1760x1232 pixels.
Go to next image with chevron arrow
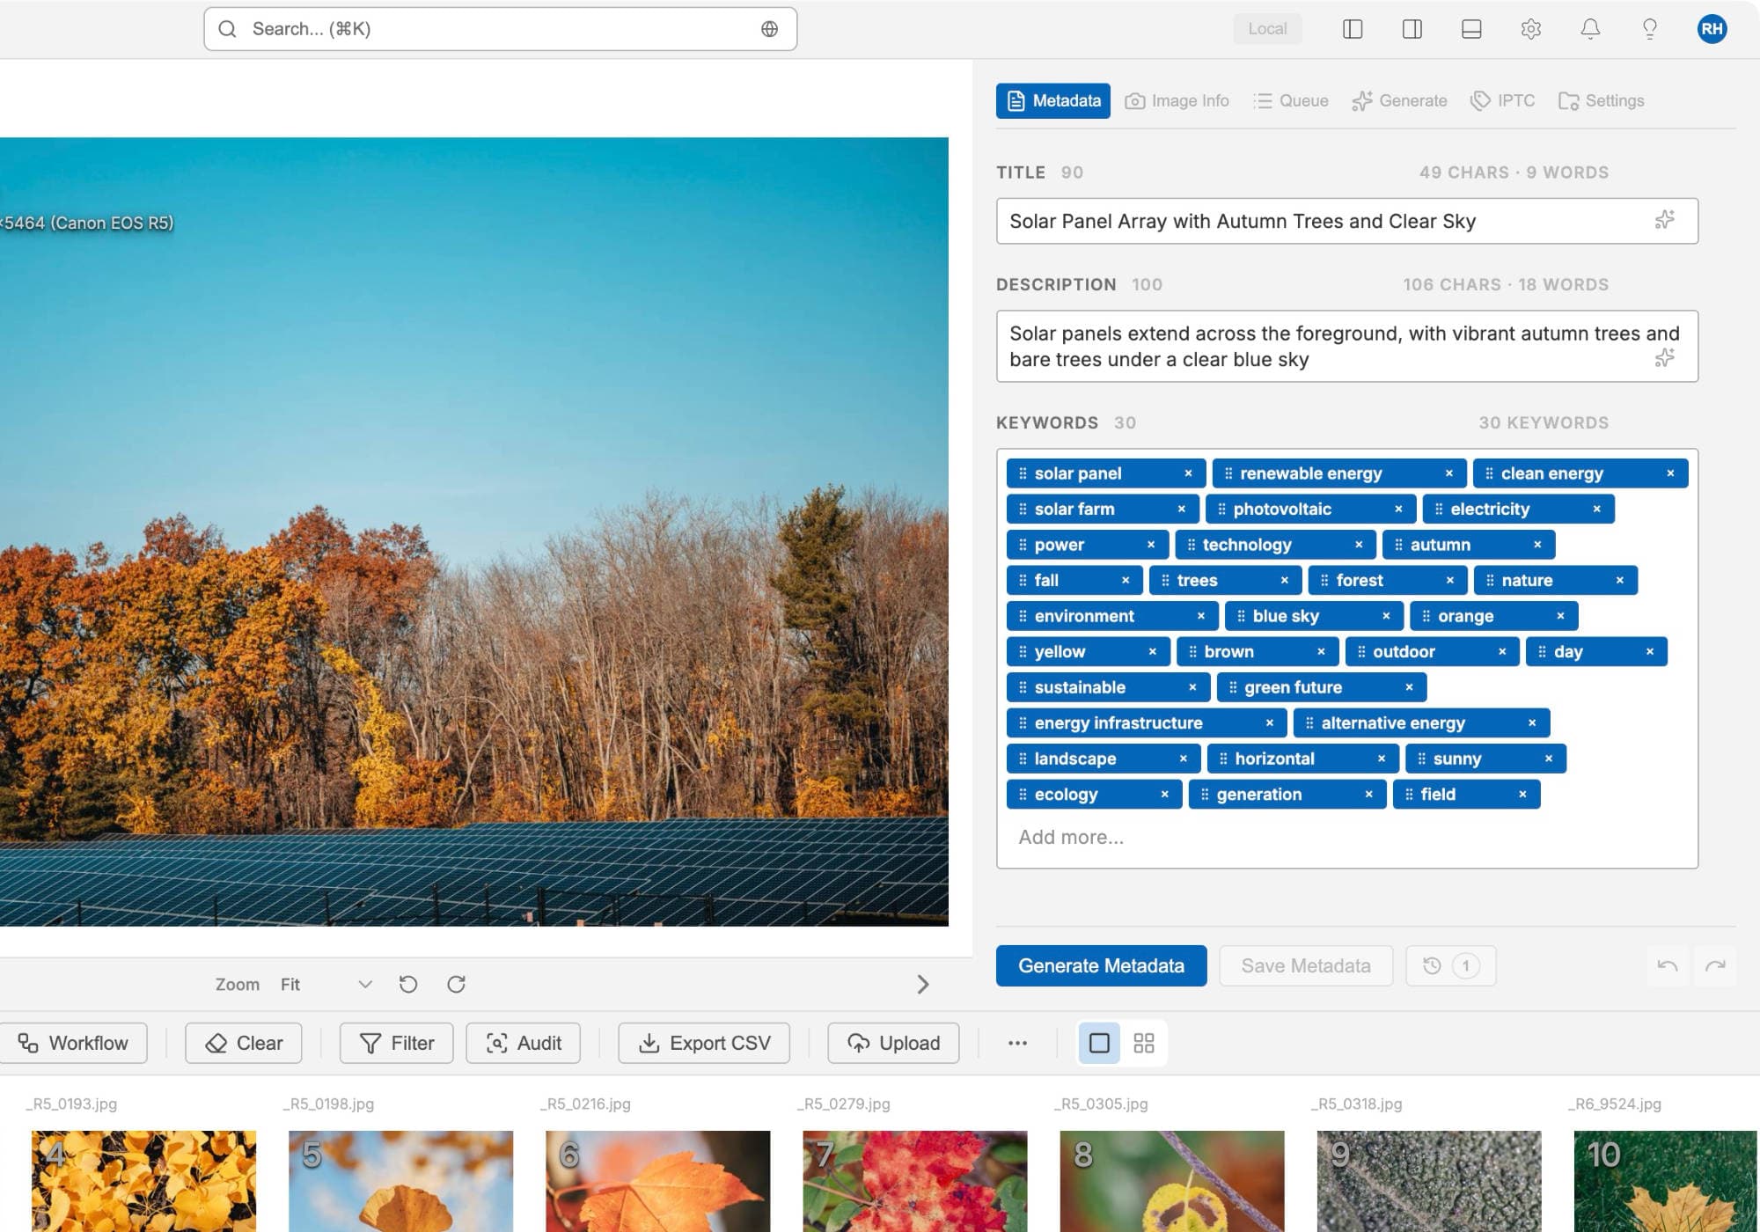pyautogui.click(x=922, y=985)
